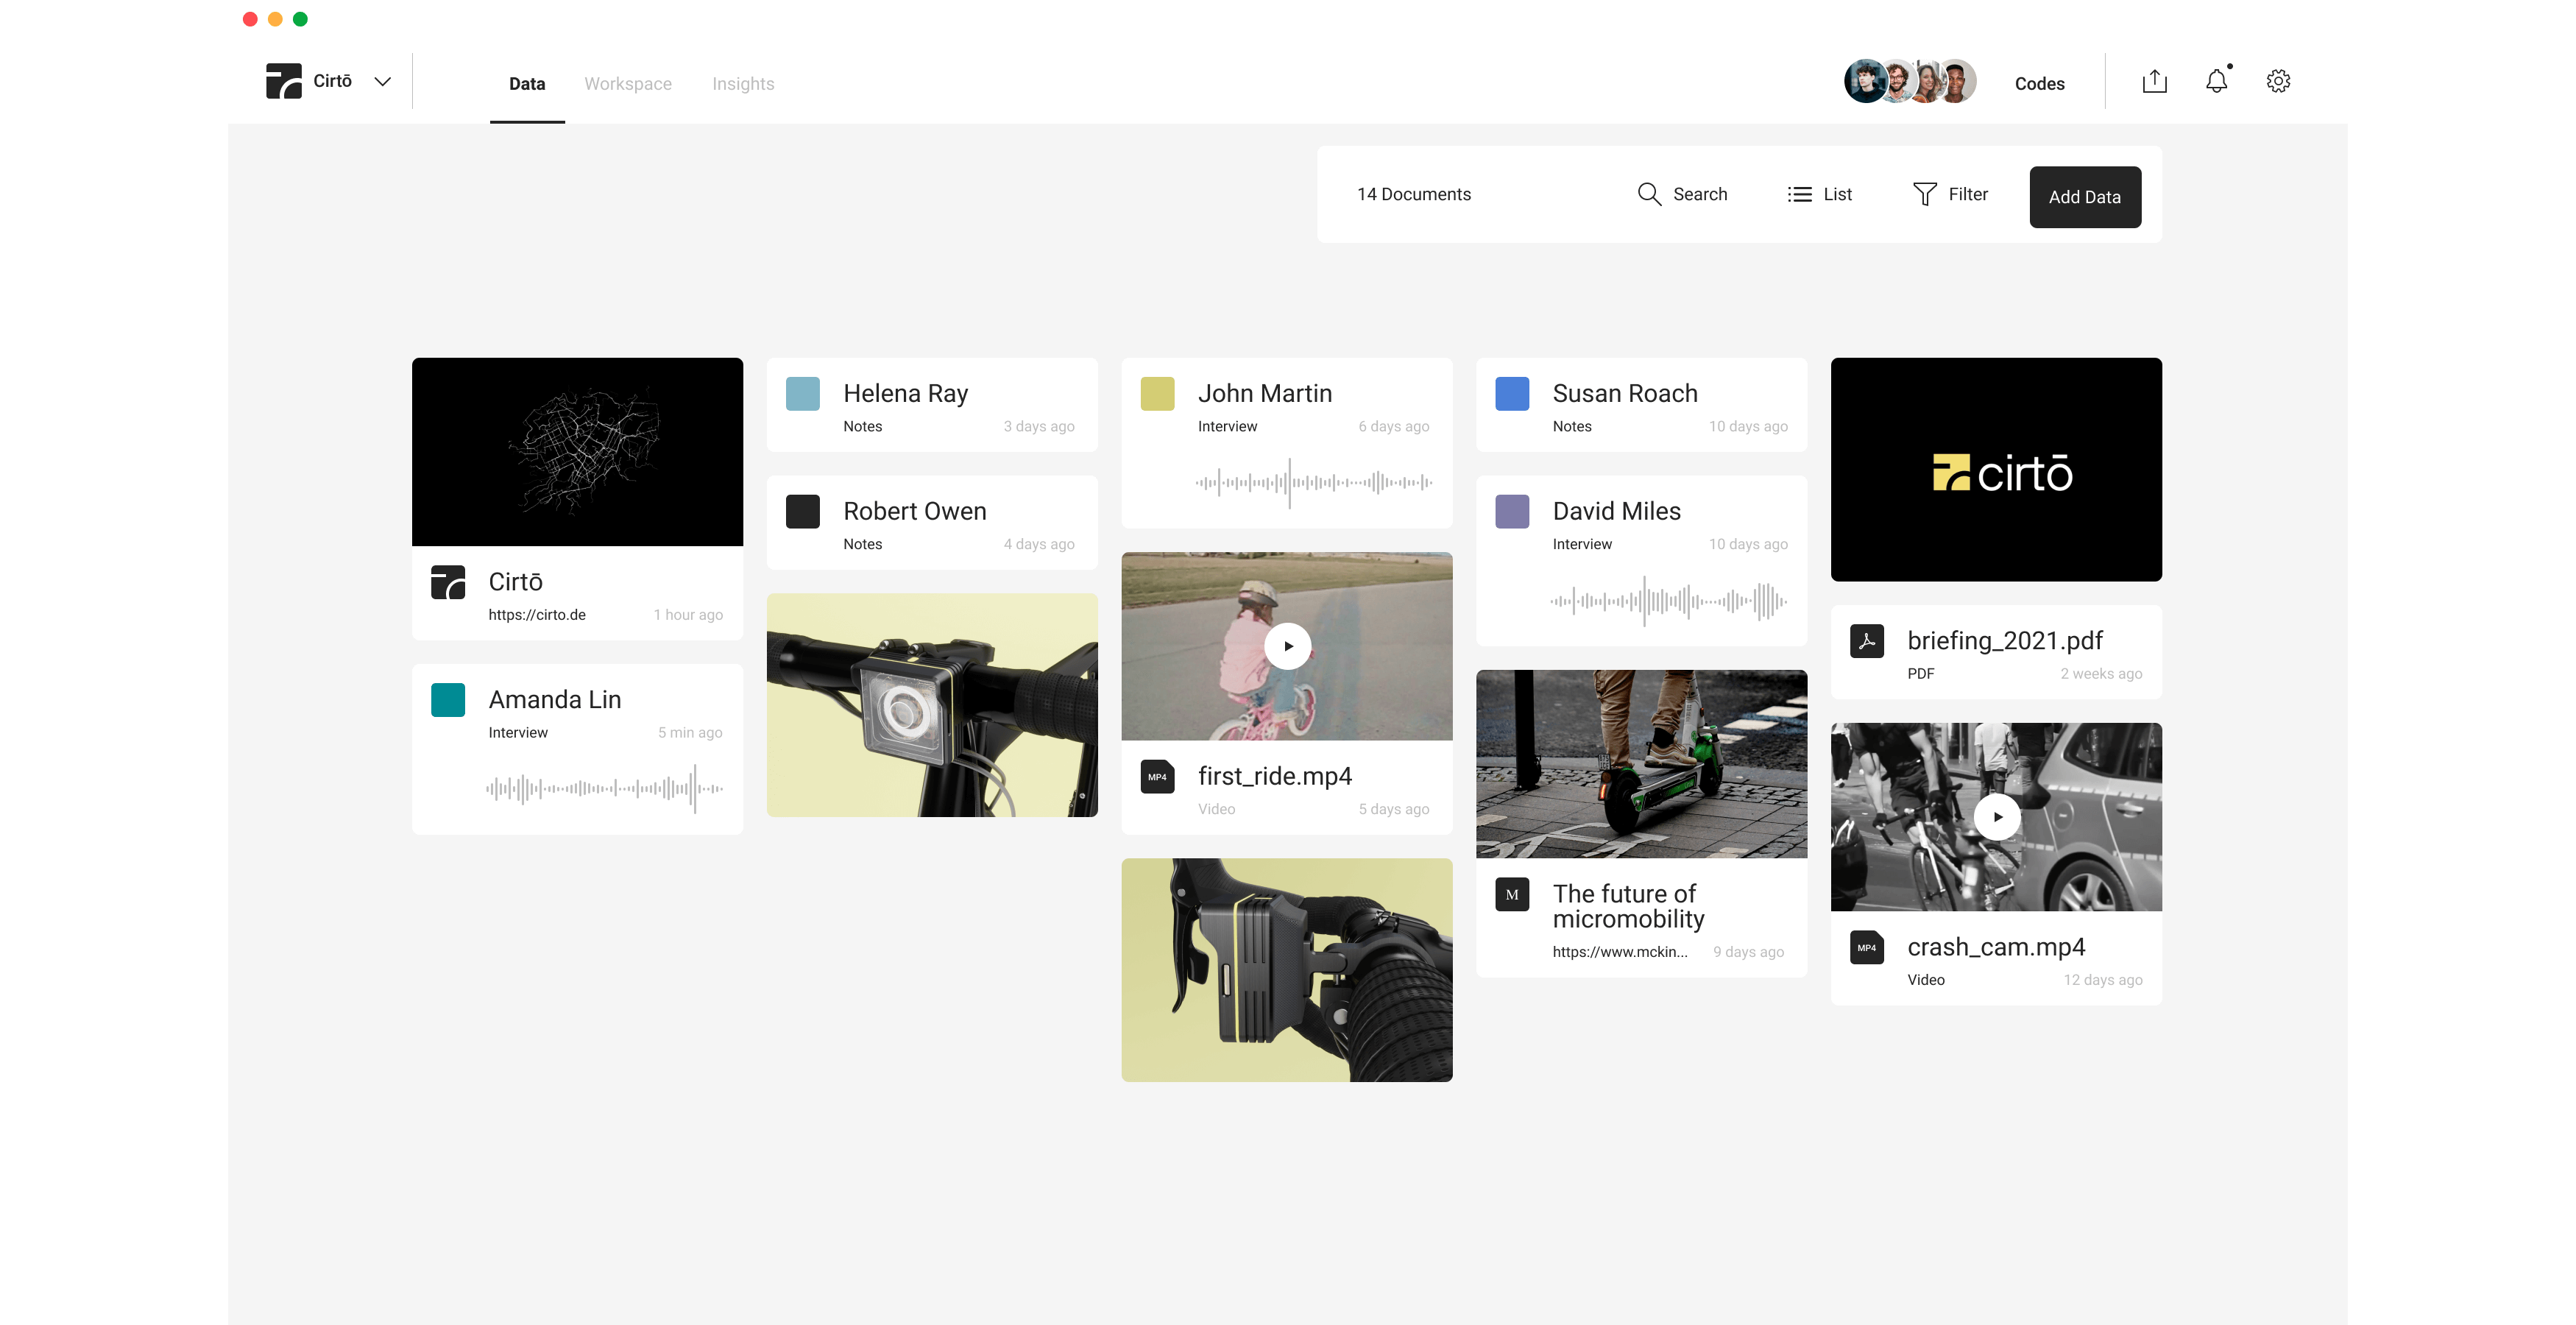The image size is (2576, 1325).
Task: Open the crash_cam.mp4 title
Action: click(x=1995, y=948)
